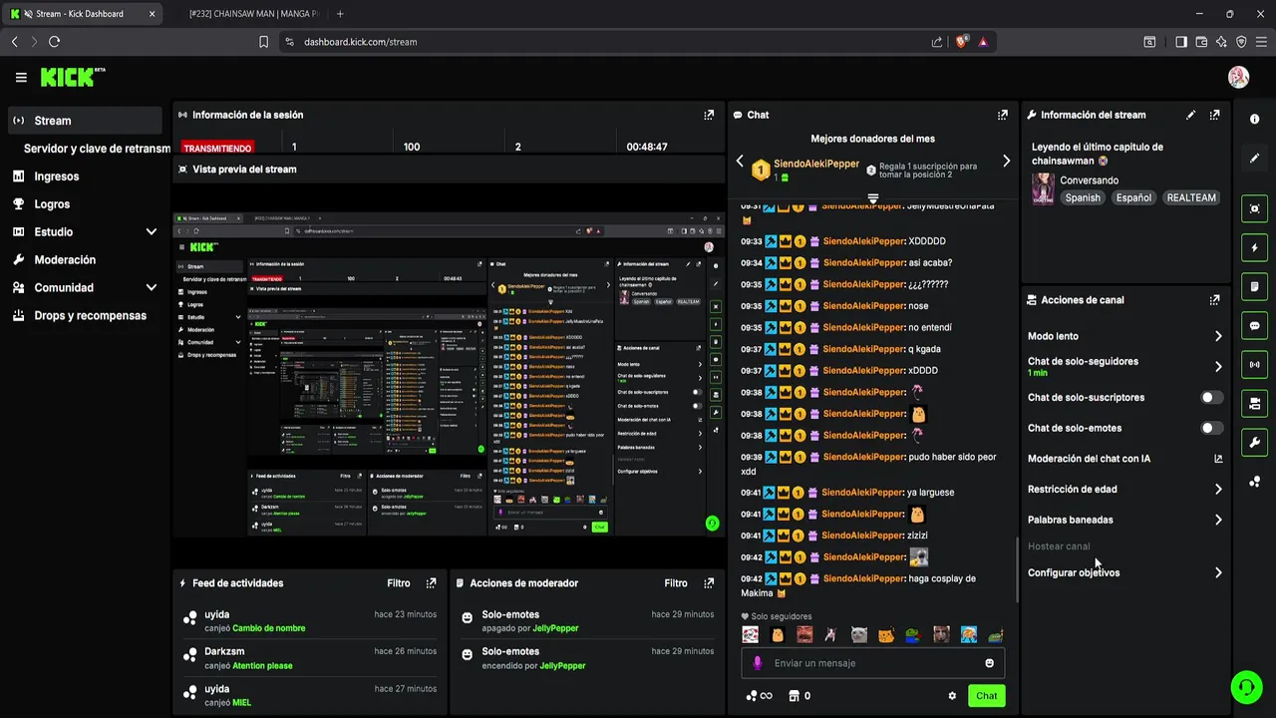Show previous top donor

pos(740,161)
